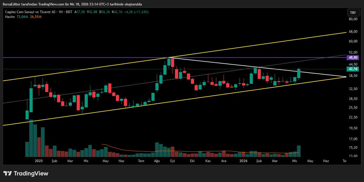This screenshot has height=182, width=364.
Task: Select the orange 26,55M volume average value
Action: click(x=35, y=16)
